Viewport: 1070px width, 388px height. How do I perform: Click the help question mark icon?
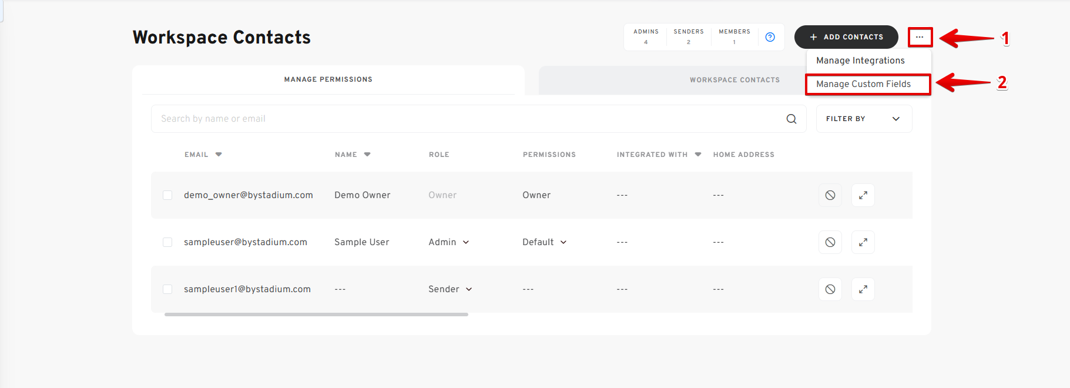(x=770, y=37)
